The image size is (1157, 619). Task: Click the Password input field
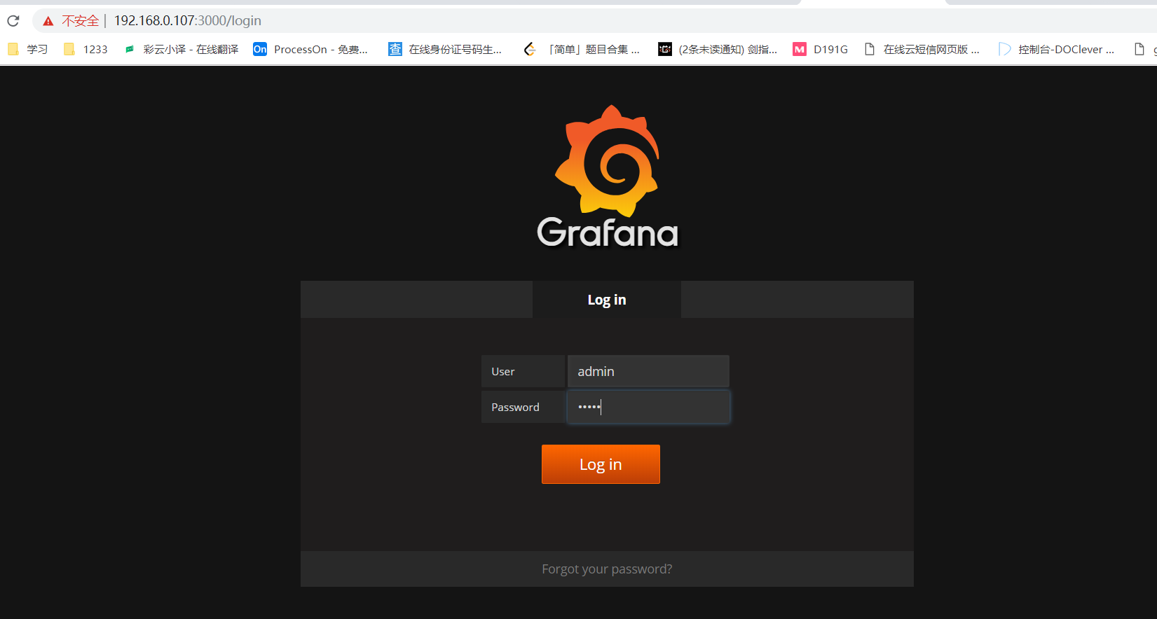pos(648,407)
